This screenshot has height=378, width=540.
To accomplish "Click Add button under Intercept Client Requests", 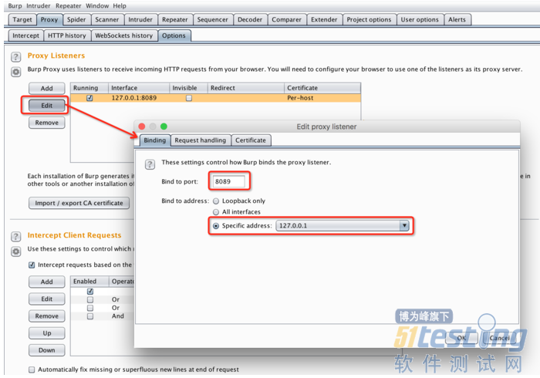I will coord(47,282).
